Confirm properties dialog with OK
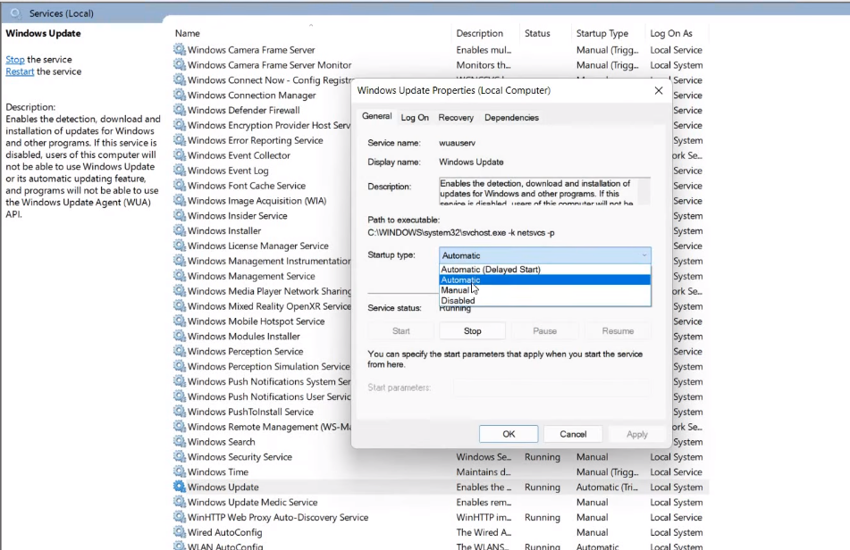This screenshot has height=550, width=850. coord(509,434)
